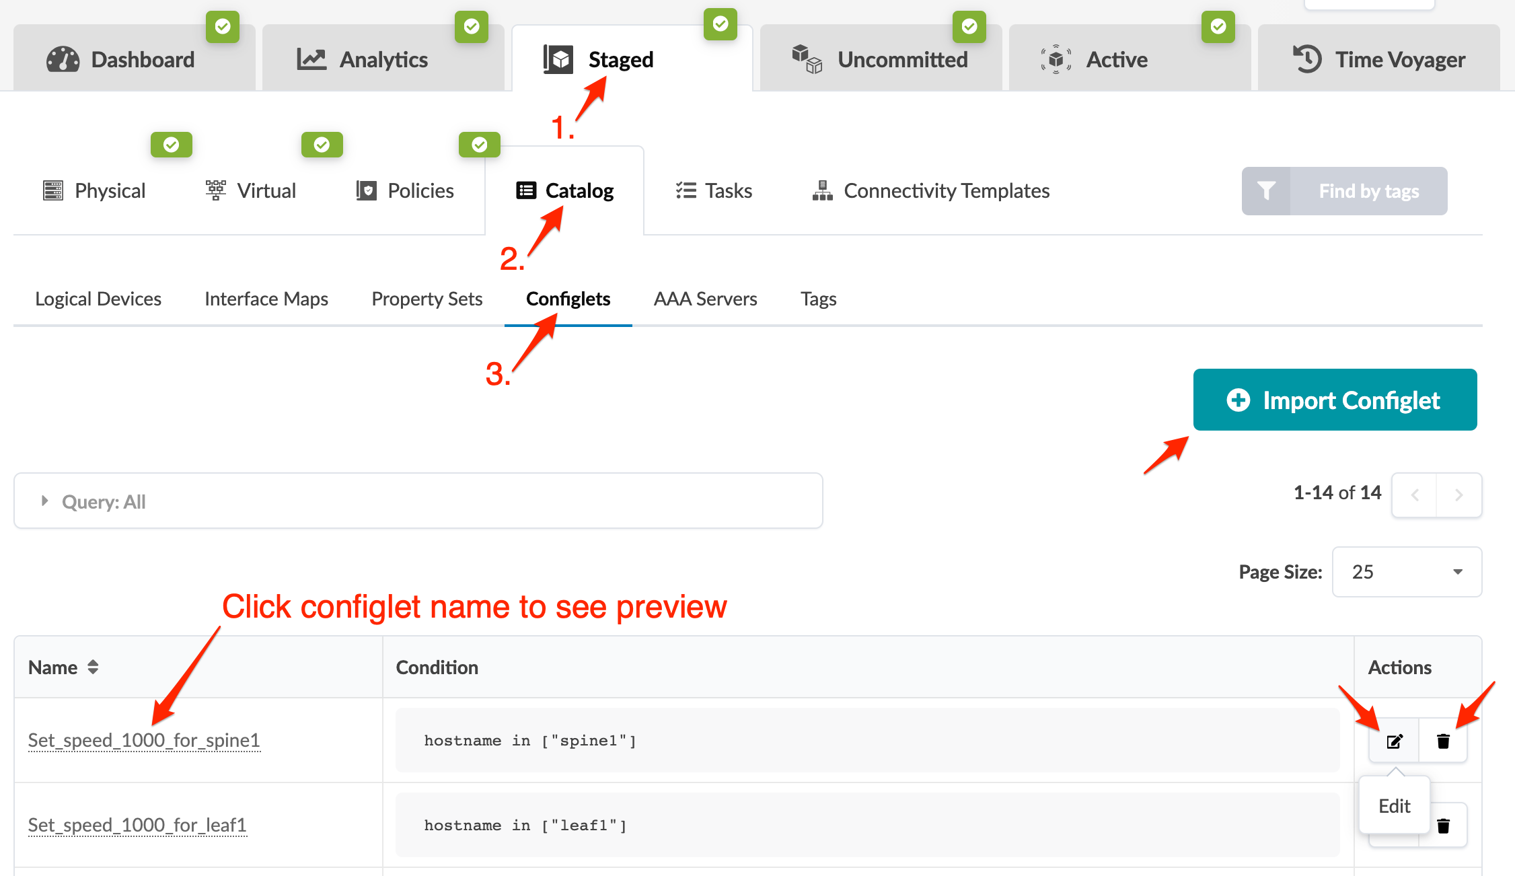The height and width of the screenshot is (876, 1515).
Task: Switch to the Analytics tab
Action: click(x=383, y=59)
